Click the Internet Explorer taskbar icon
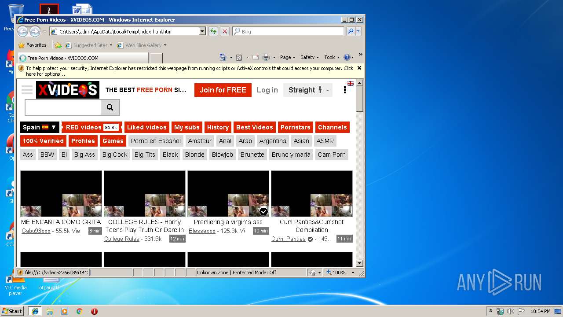 click(35, 311)
